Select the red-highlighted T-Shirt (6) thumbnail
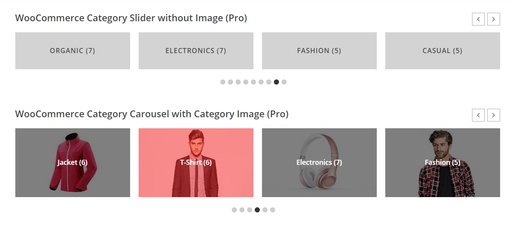515x226 pixels. tap(196, 163)
